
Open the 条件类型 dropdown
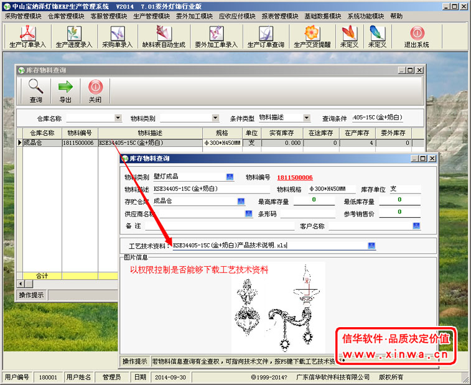click(307, 118)
